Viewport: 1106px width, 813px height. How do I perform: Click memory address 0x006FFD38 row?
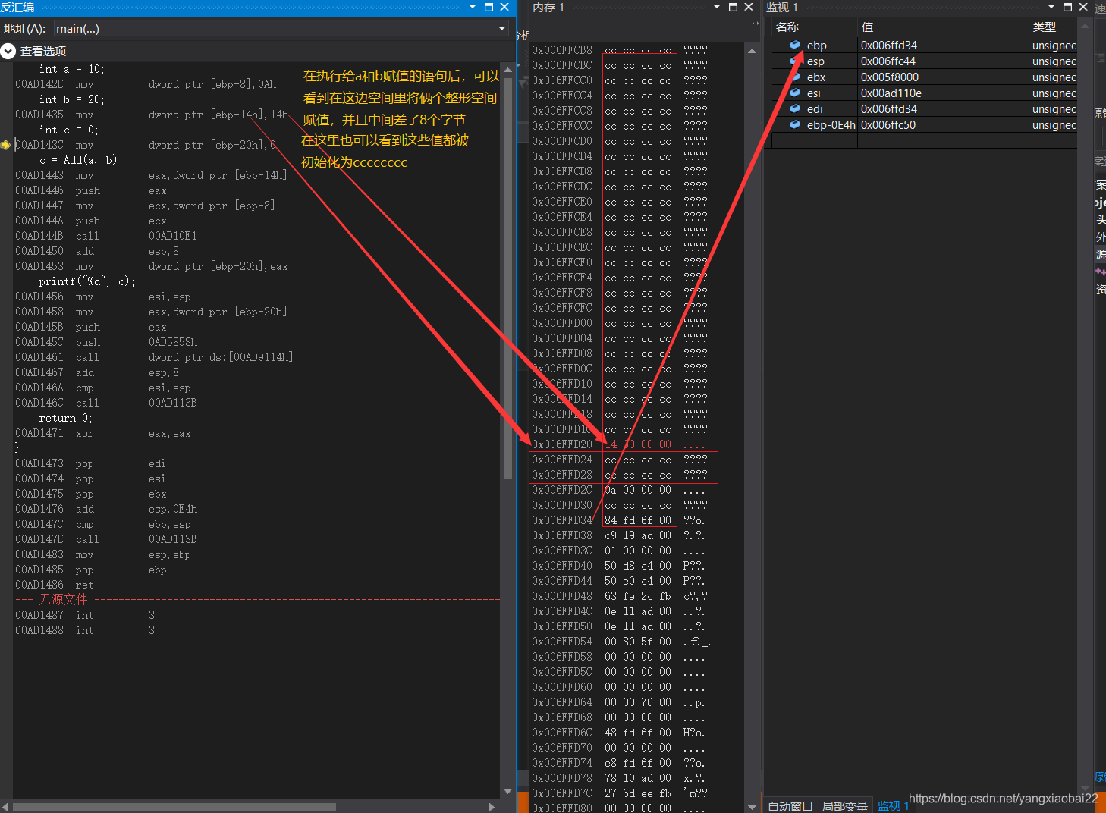[x=562, y=535]
